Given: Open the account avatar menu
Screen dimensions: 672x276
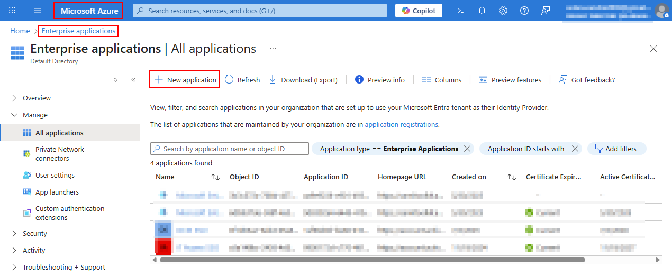Looking at the screenshot, I should point(661,11).
